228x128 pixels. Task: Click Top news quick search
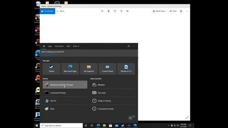[113, 93]
